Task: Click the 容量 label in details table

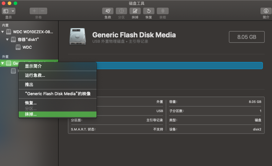Action: tap(173, 102)
